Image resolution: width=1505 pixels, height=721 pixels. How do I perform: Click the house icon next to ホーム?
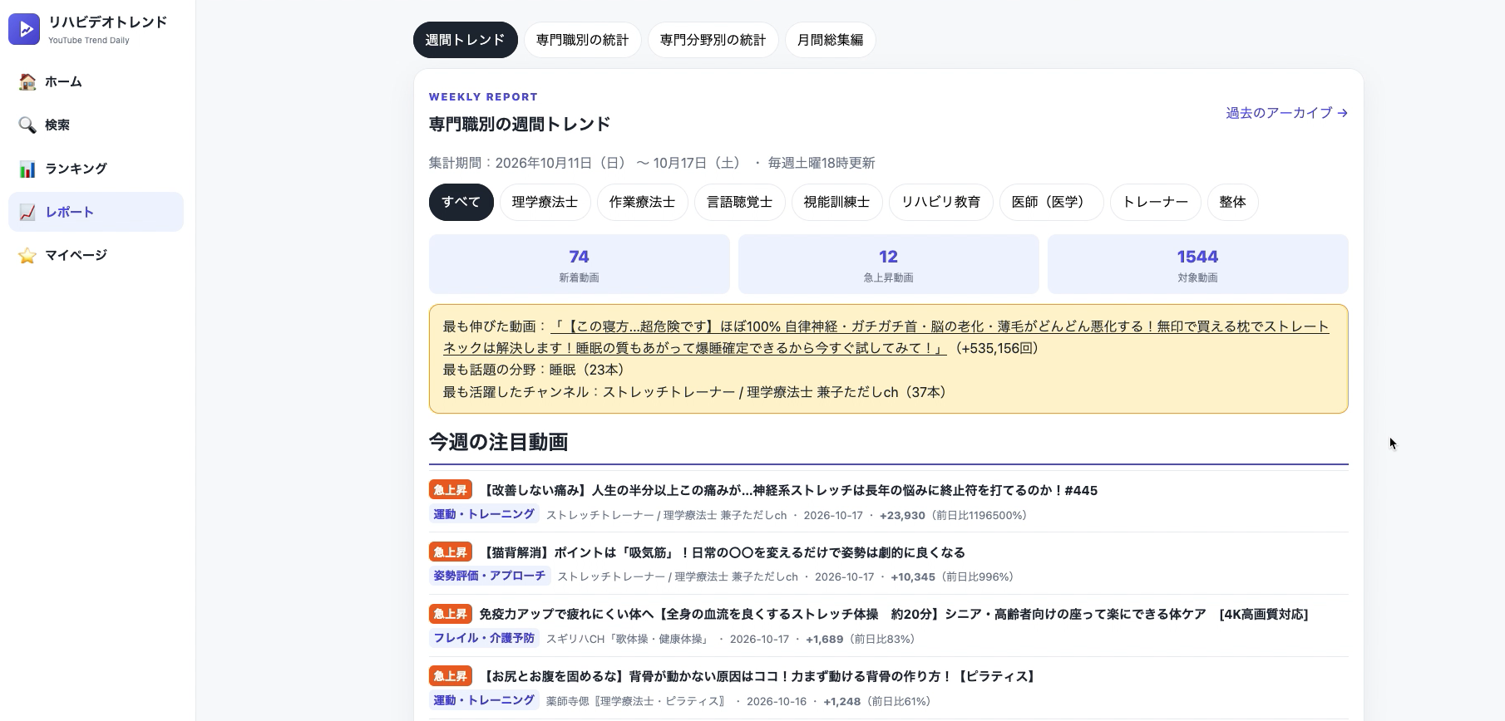pos(27,81)
